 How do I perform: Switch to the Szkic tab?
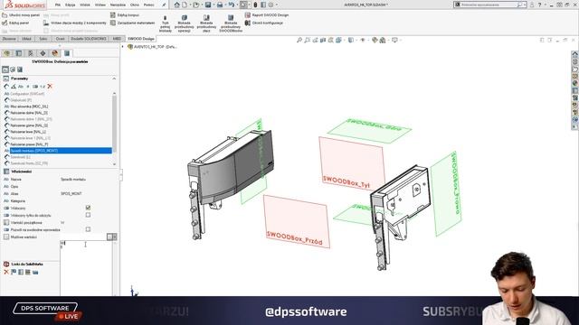(43, 39)
